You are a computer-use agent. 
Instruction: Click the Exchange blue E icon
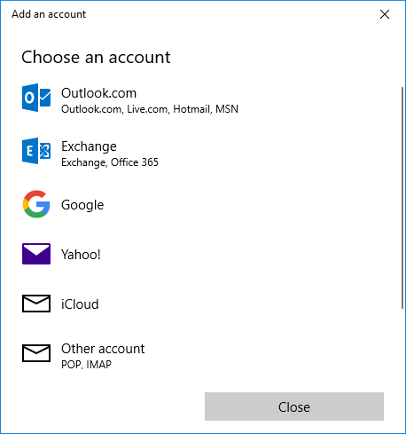[36, 151]
